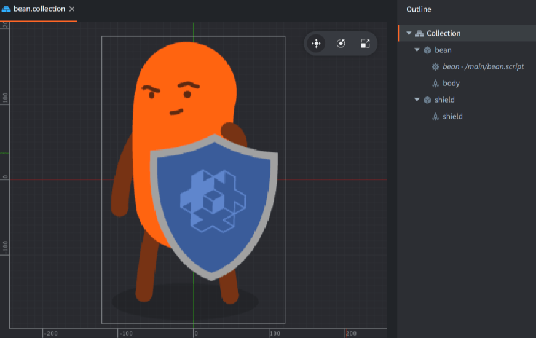536x338 pixels.
Task: Switch to the bean.collection tab
Action: tap(39, 9)
